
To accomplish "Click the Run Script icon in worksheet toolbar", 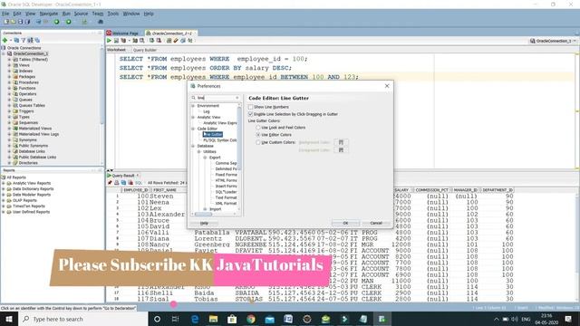I will (116, 41).
